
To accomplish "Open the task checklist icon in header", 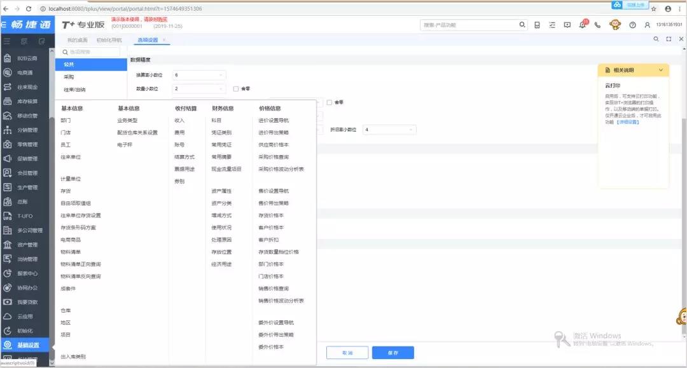I will (552, 25).
